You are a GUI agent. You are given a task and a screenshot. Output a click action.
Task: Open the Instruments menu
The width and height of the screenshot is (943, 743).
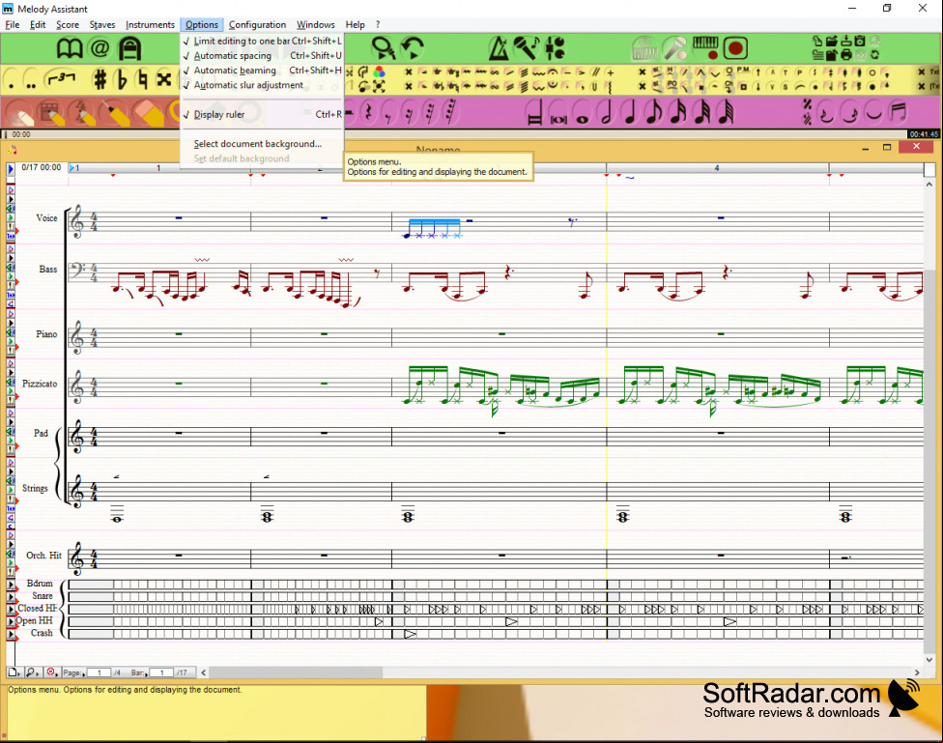click(x=150, y=25)
